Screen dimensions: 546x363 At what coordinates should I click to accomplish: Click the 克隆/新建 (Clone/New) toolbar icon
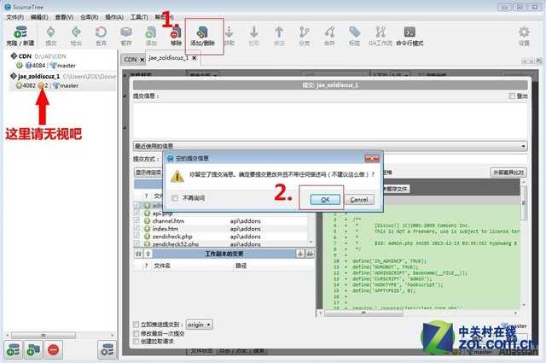pyautogui.click(x=19, y=33)
